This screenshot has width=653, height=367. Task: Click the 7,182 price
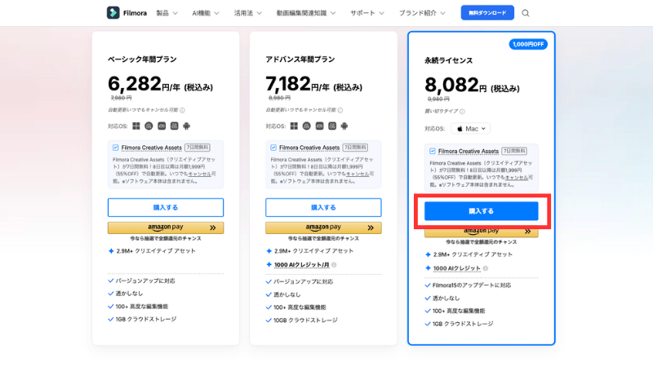click(288, 84)
